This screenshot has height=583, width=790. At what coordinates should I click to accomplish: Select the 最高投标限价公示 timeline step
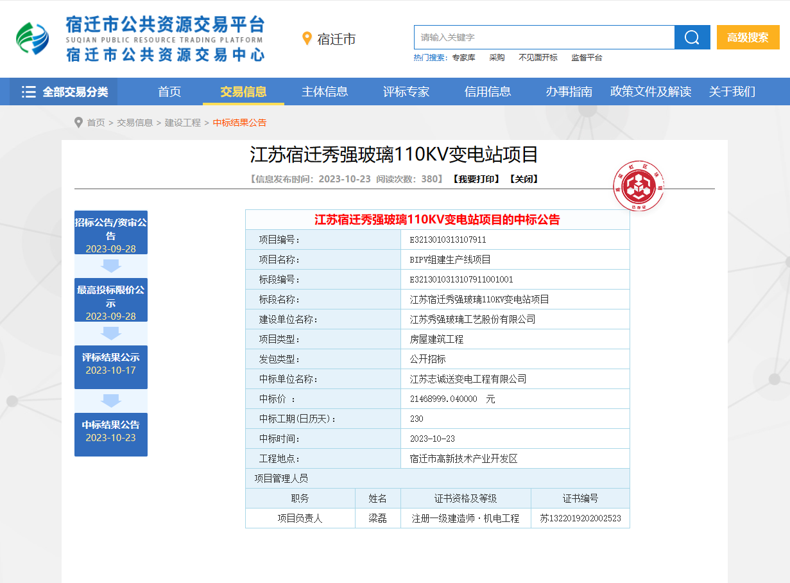tap(110, 300)
